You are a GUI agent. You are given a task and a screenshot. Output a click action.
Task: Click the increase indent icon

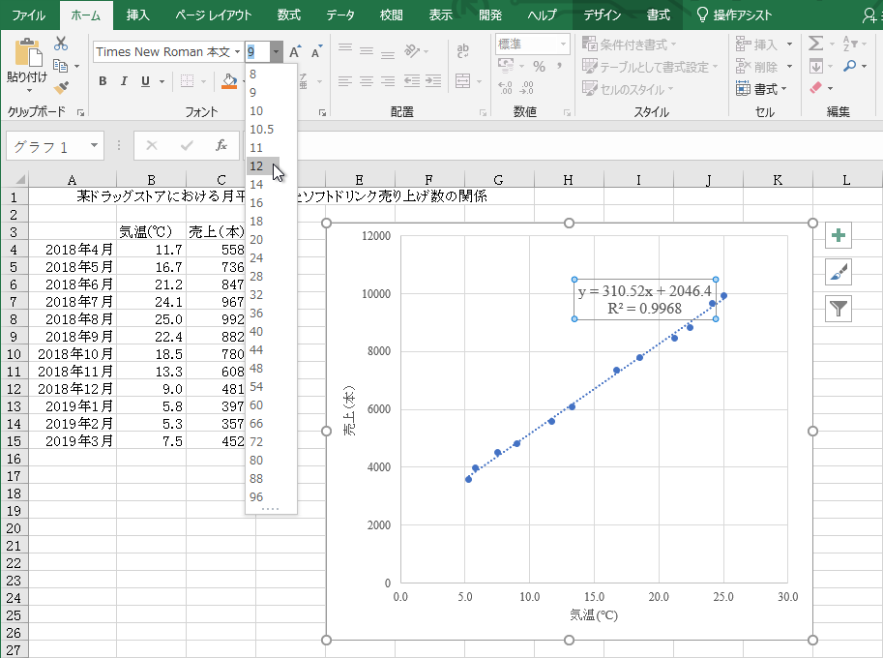(433, 81)
